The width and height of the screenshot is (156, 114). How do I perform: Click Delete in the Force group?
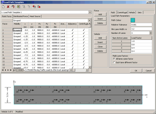tap(100, 23)
